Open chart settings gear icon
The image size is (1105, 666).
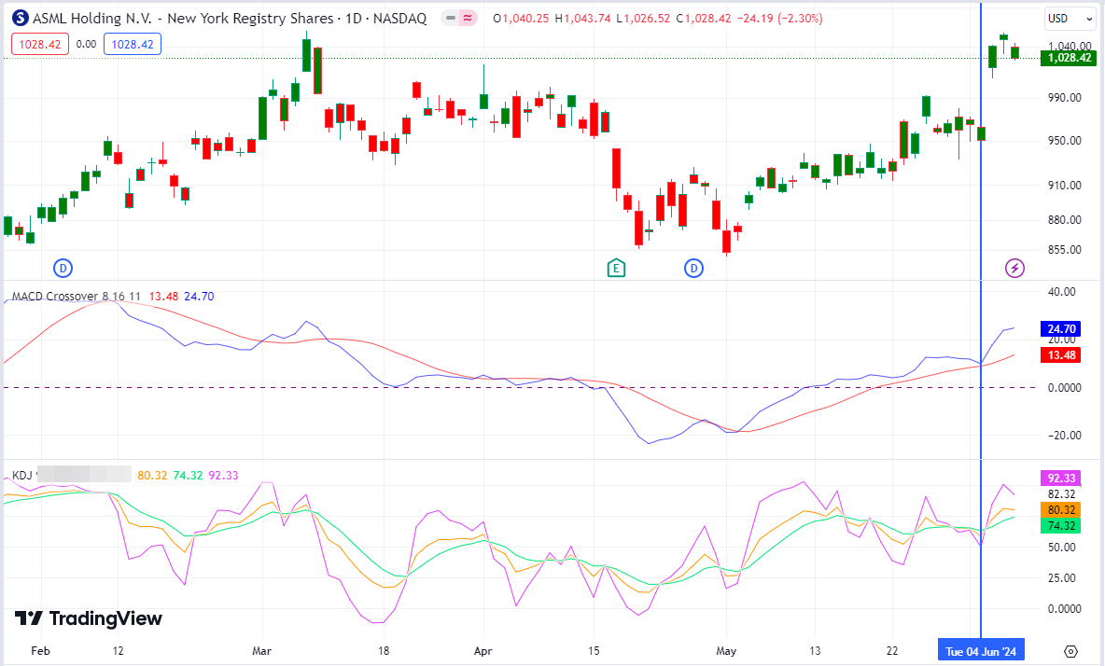tap(1070, 651)
